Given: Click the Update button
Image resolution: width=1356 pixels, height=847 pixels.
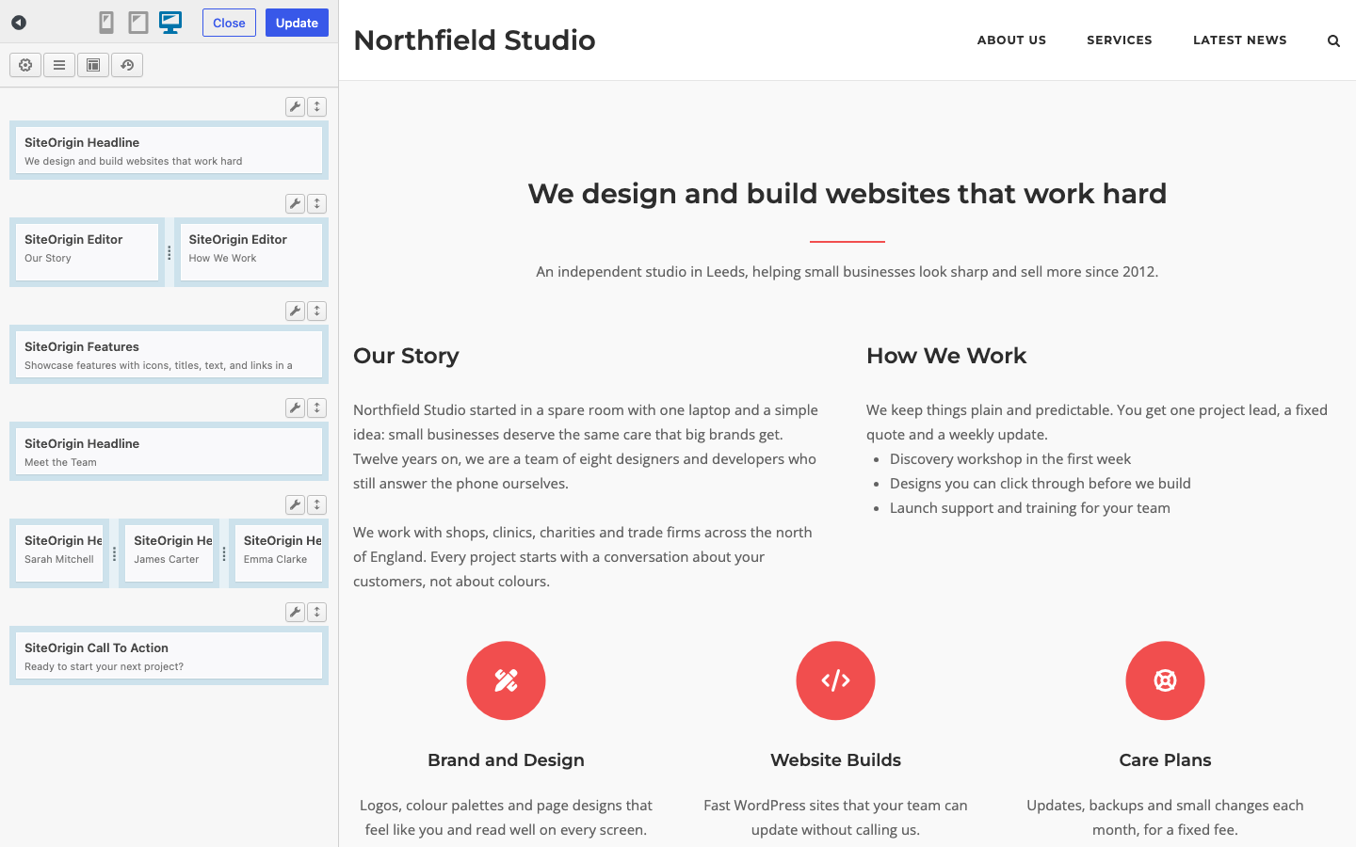Looking at the screenshot, I should (x=297, y=23).
